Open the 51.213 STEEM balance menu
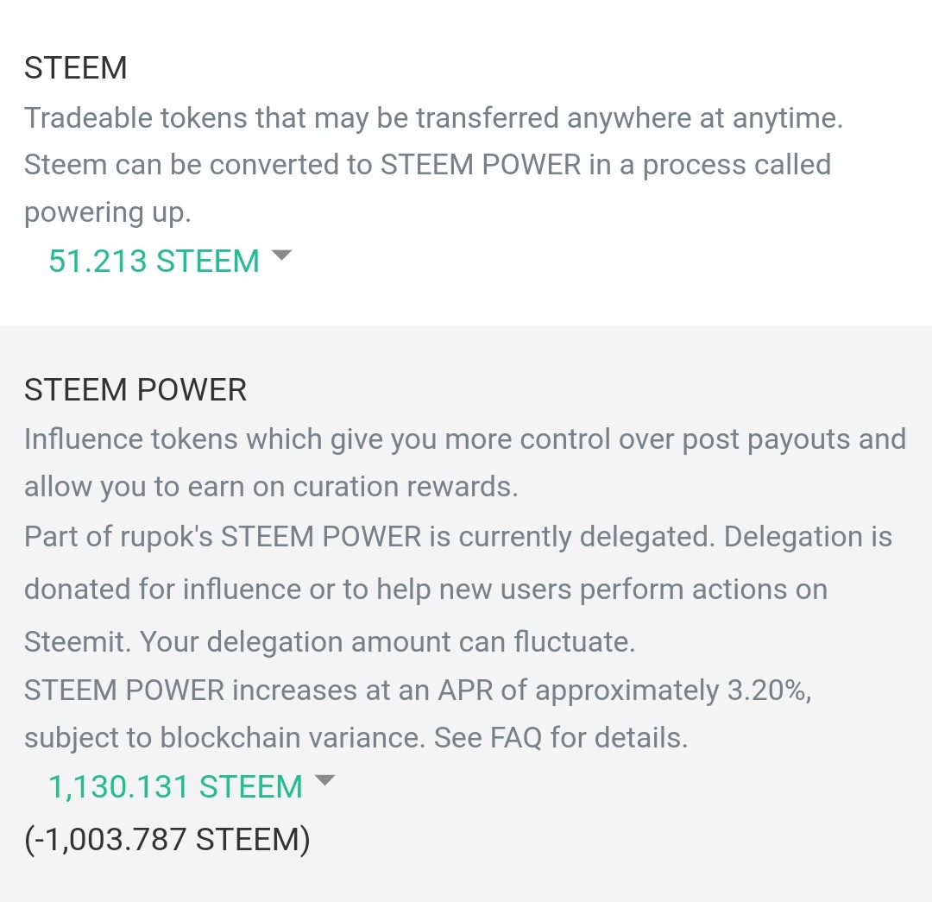 click(154, 261)
